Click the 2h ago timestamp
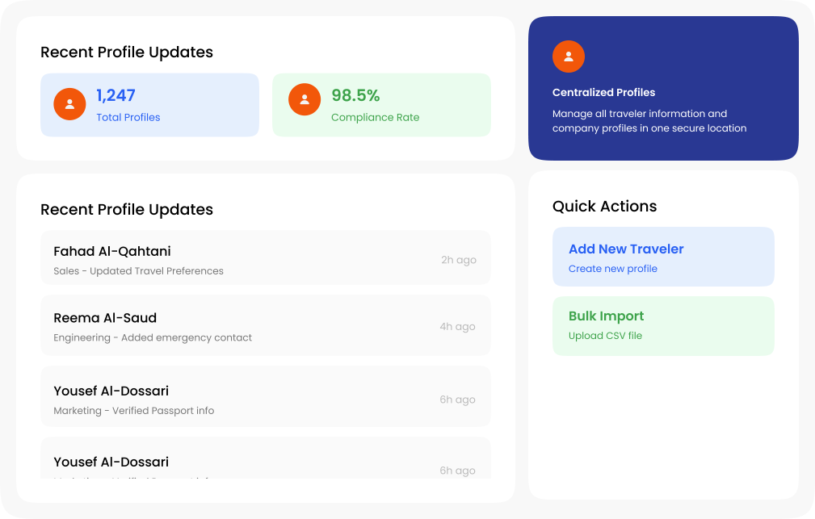This screenshot has height=519, width=815. 458,260
